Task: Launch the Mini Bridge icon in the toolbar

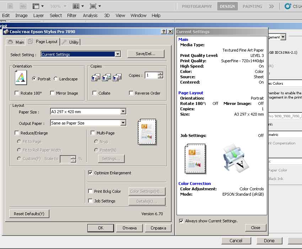Action: click(23, 6)
